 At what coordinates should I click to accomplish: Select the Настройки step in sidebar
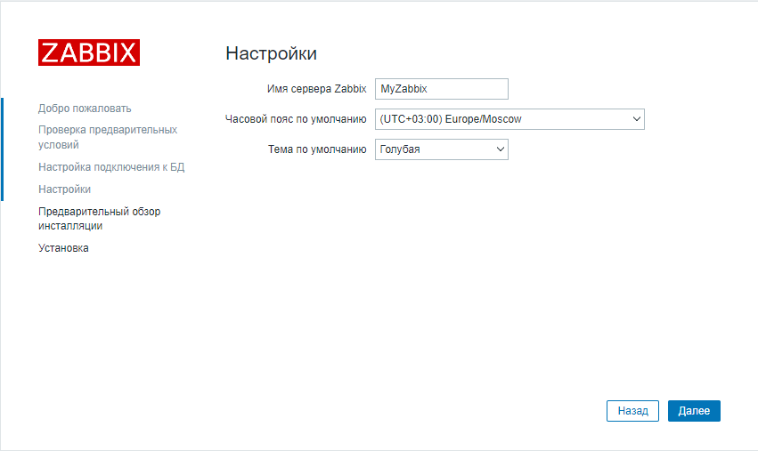point(64,189)
